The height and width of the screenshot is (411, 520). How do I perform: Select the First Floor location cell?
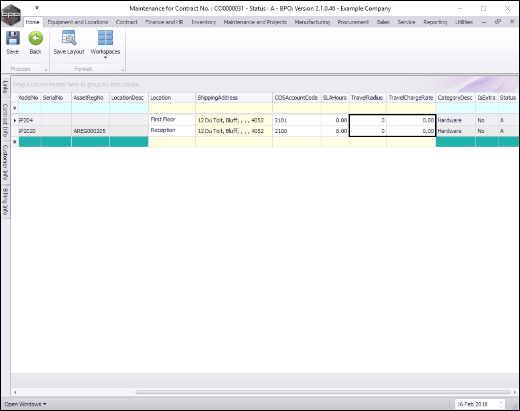pos(172,120)
